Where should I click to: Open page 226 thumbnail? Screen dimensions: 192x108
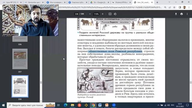coord(20,39)
